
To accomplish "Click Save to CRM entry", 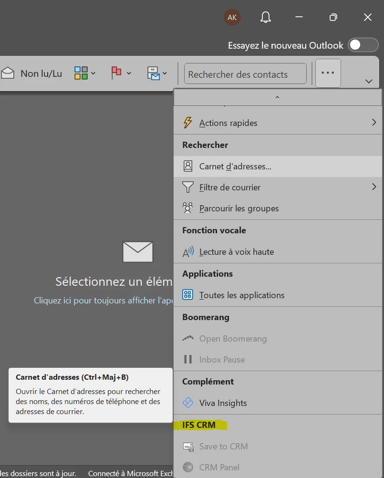I will [x=278, y=447].
